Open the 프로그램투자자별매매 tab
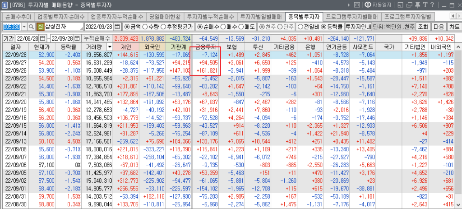The height and width of the screenshot is (209, 462). pyautogui.click(x=351, y=16)
